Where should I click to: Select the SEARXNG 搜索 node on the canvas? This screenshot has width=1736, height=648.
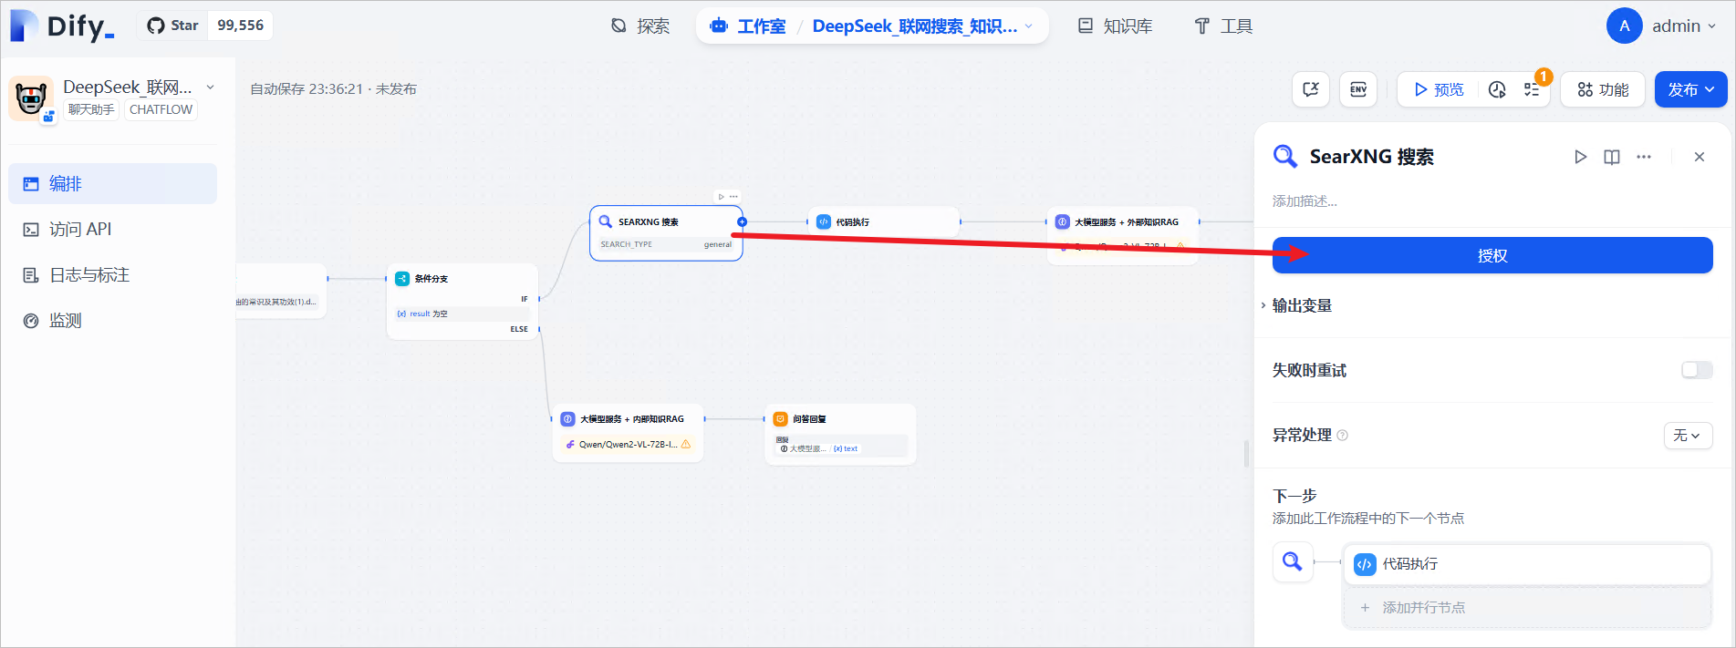click(x=666, y=233)
